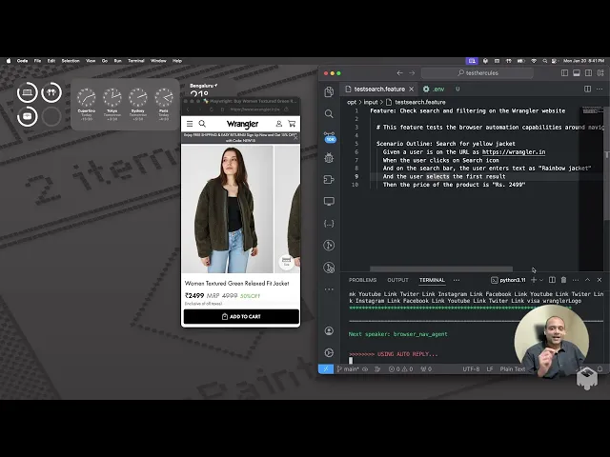This screenshot has width=610, height=457.
Task: Add a new terminal with plus icon
Action: [x=534, y=280]
